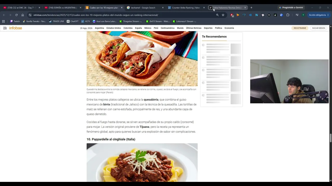Open a new tab with the plus button

251,7
